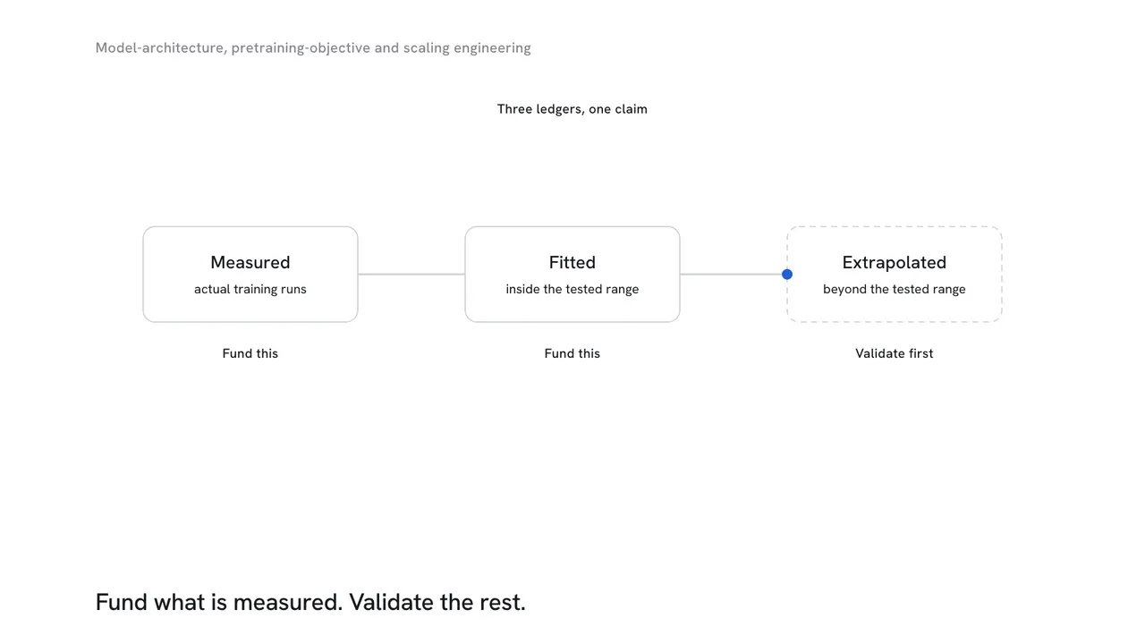Click the 'inside the tested range' subtitle
1145x644 pixels.
pos(572,289)
